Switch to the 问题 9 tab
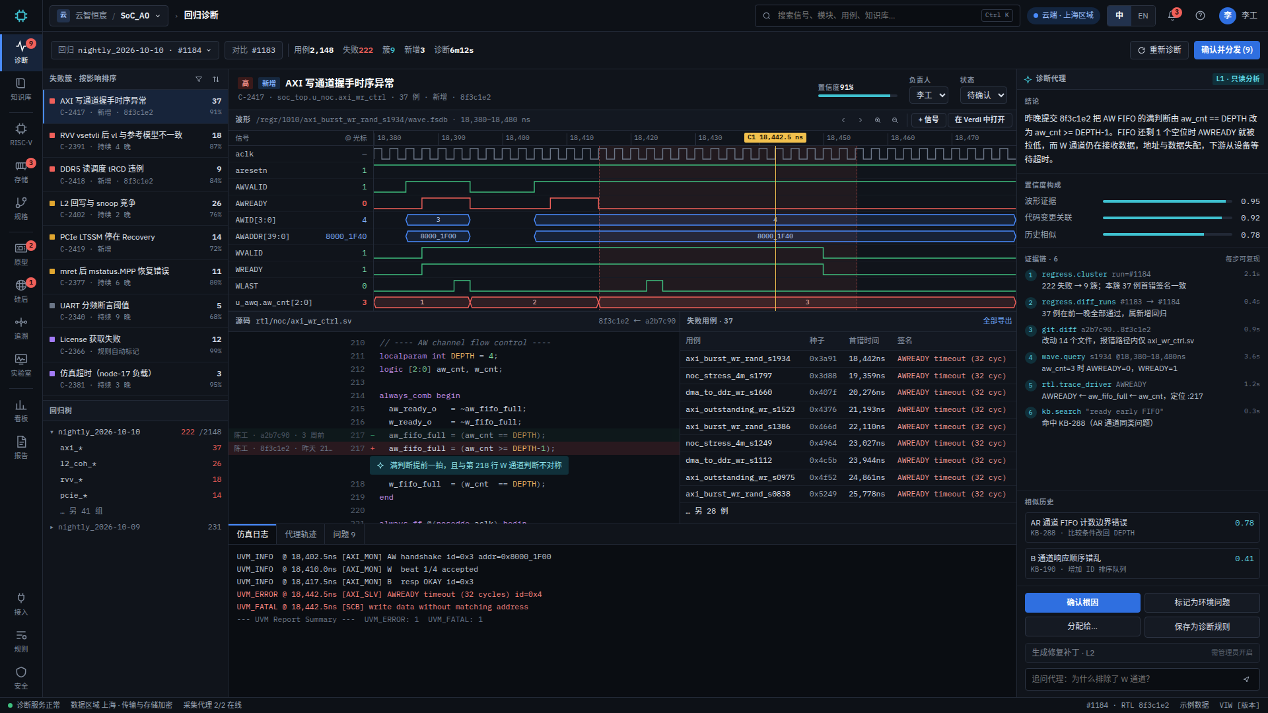 (344, 534)
